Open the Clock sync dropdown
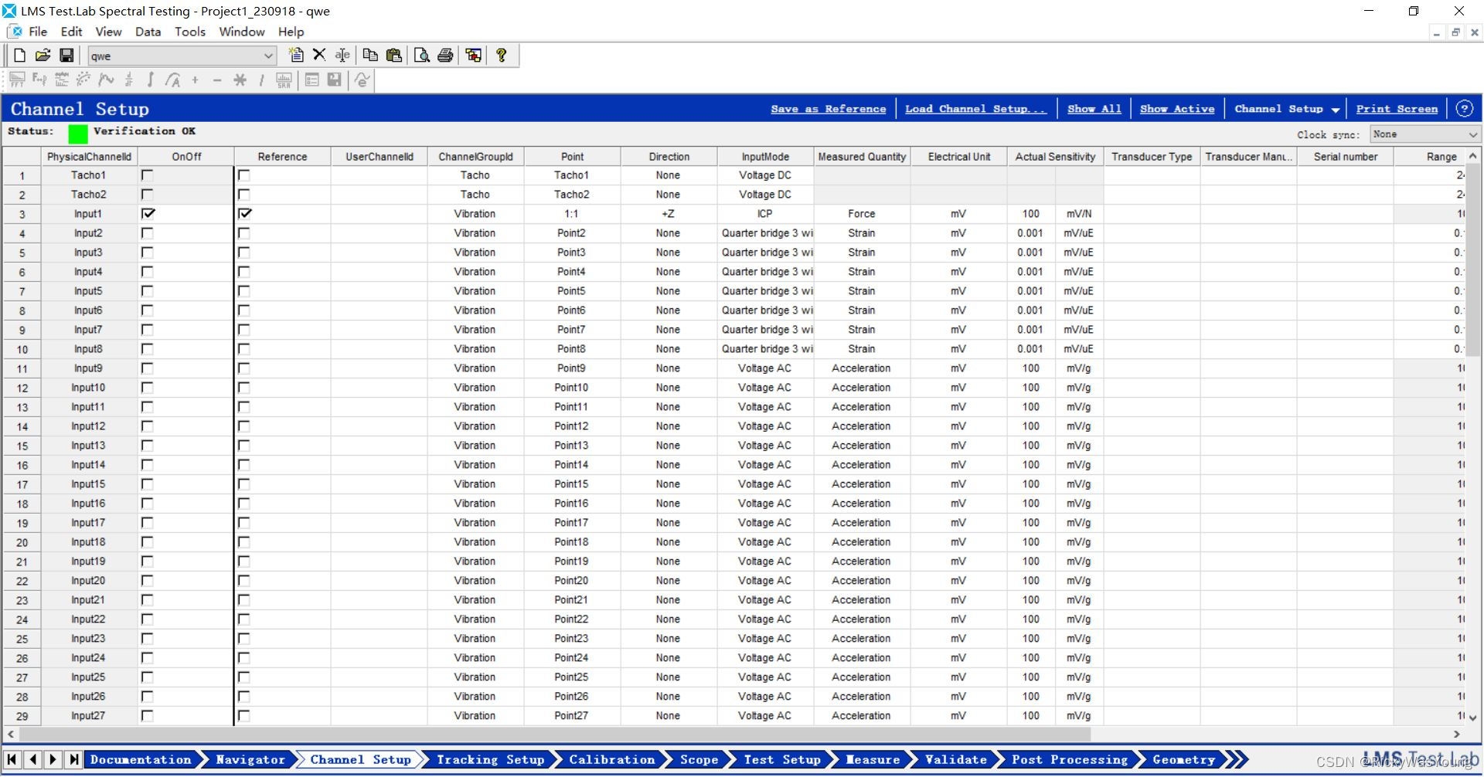This screenshot has height=777, width=1484. coord(1425,134)
